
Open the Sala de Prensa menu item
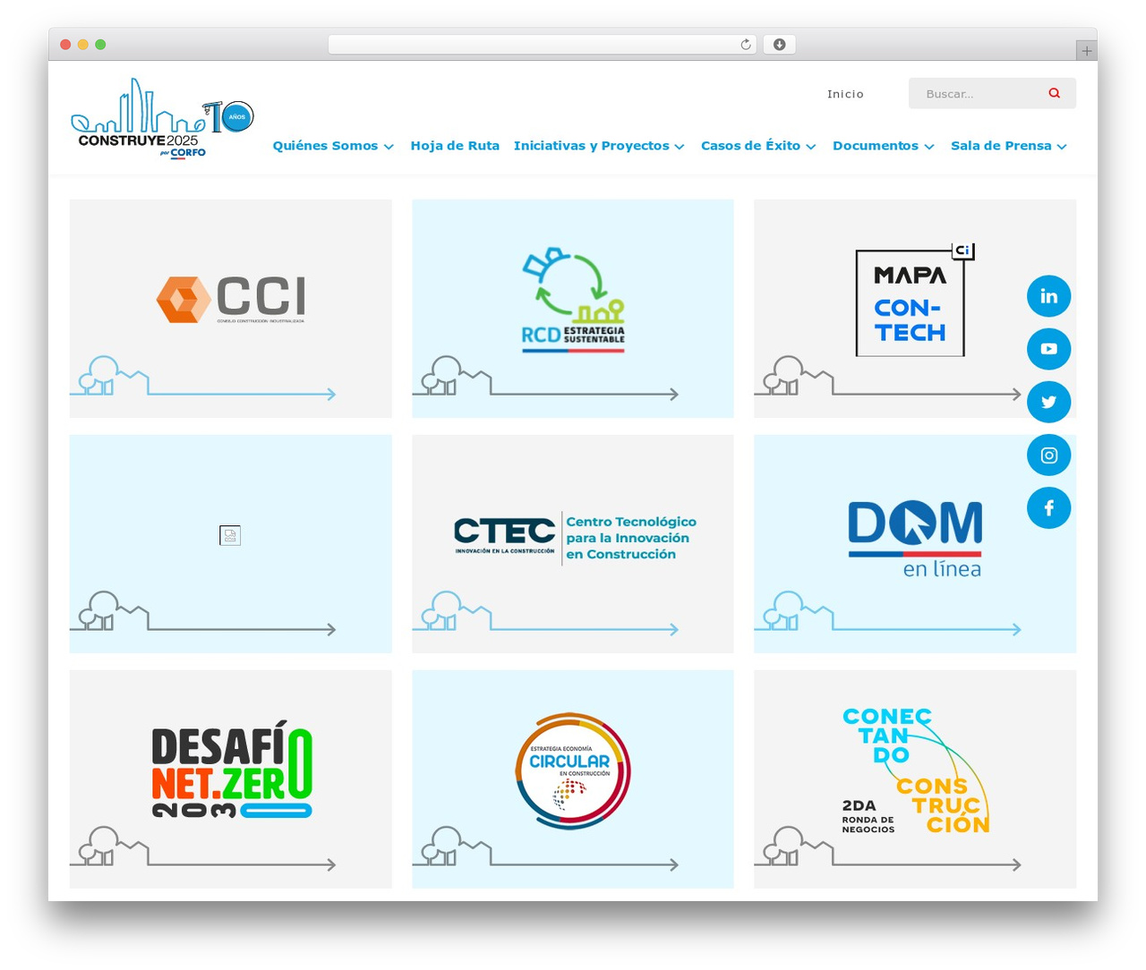point(1001,146)
